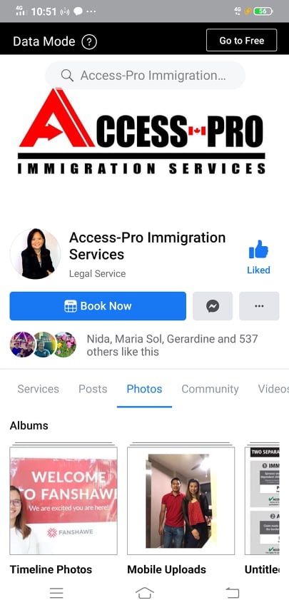Screen dimensions: 289x610
Task: Open the Access-Pro cover photo logo
Action: [142, 131]
